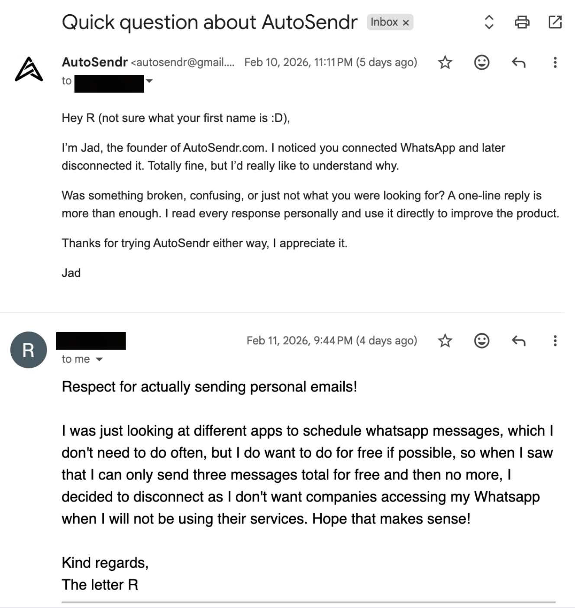Star Jad's email from AutoSendr
Image resolution: width=575 pixels, height=608 pixels.
[445, 62]
